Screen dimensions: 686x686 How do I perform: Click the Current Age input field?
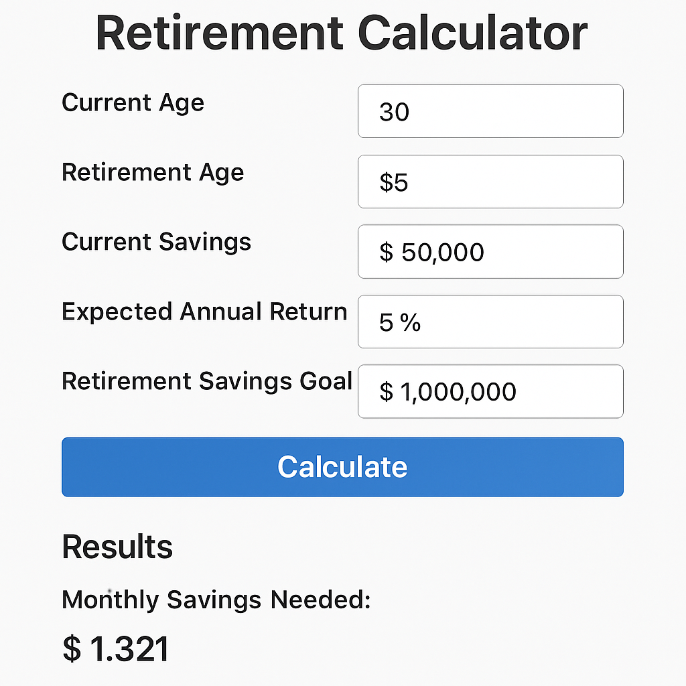490,111
